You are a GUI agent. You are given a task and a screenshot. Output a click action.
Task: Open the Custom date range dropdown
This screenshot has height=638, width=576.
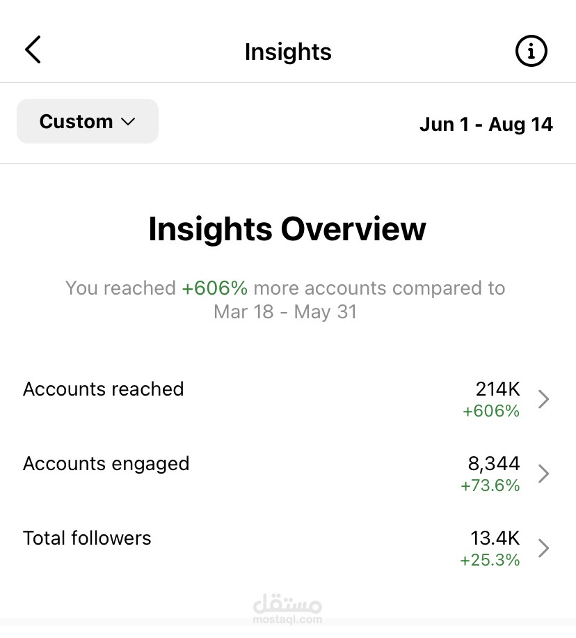click(88, 121)
